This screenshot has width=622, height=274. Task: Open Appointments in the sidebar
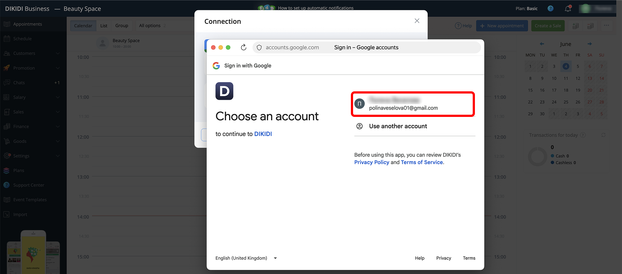click(33, 24)
